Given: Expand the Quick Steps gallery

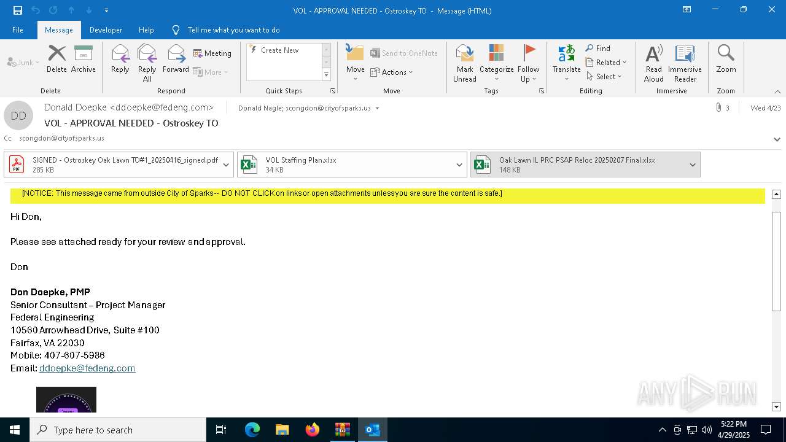Looking at the screenshot, I should (326, 75).
